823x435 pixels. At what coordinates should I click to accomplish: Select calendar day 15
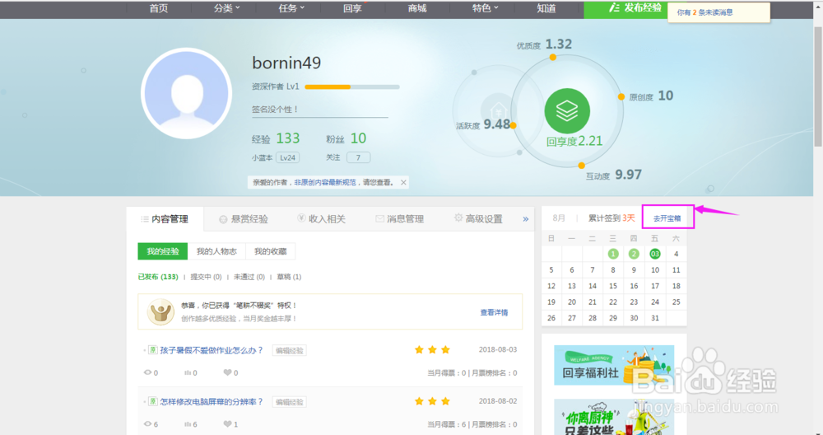(613, 287)
